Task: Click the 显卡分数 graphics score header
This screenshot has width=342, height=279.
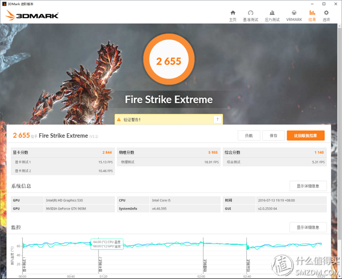Action: (x=21, y=153)
